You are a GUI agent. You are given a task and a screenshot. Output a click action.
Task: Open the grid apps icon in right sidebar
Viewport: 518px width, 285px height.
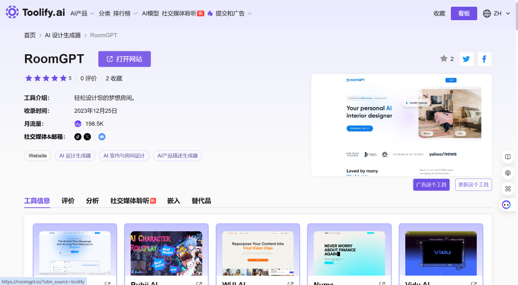pos(508,189)
